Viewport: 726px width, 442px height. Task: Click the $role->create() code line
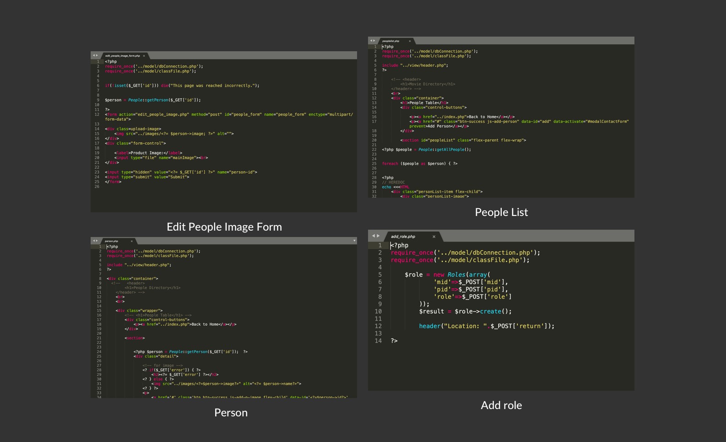465,312
